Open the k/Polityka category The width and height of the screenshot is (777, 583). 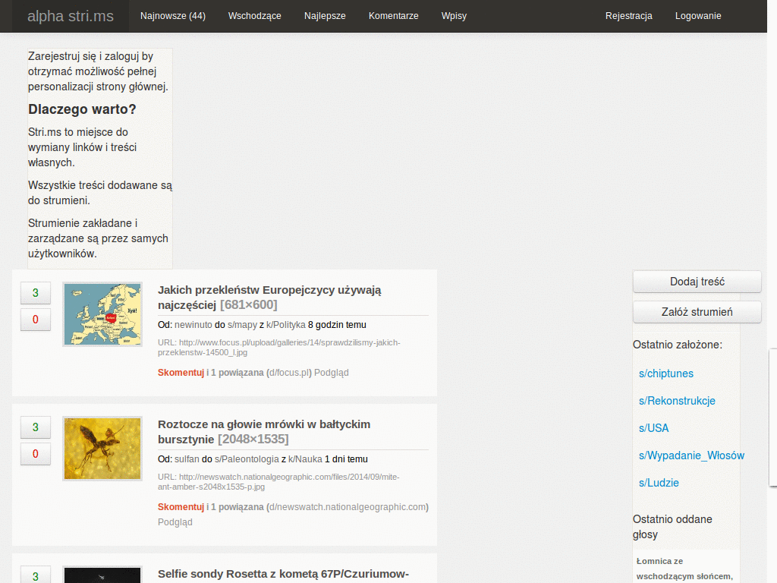(x=286, y=325)
